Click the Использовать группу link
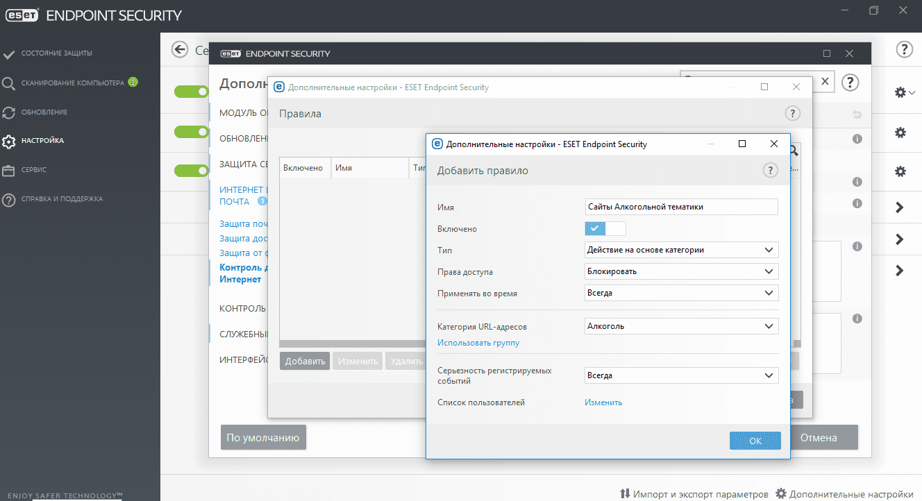 click(478, 343)
